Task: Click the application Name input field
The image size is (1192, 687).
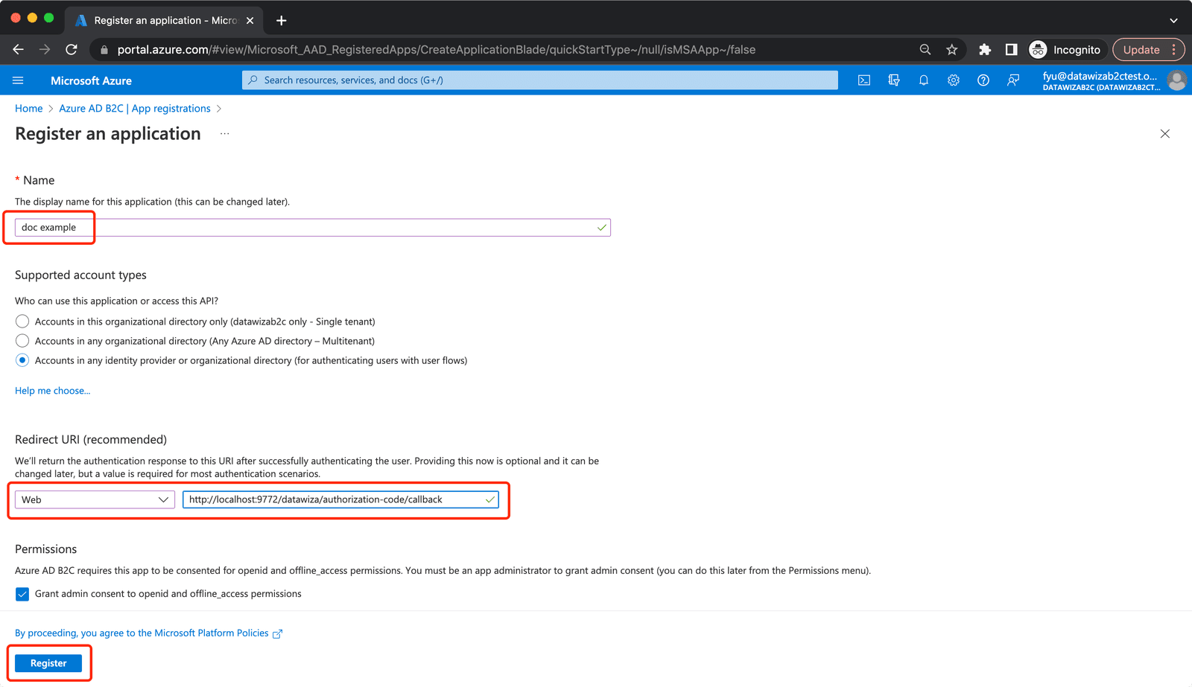Action: [x=313, y=228]
